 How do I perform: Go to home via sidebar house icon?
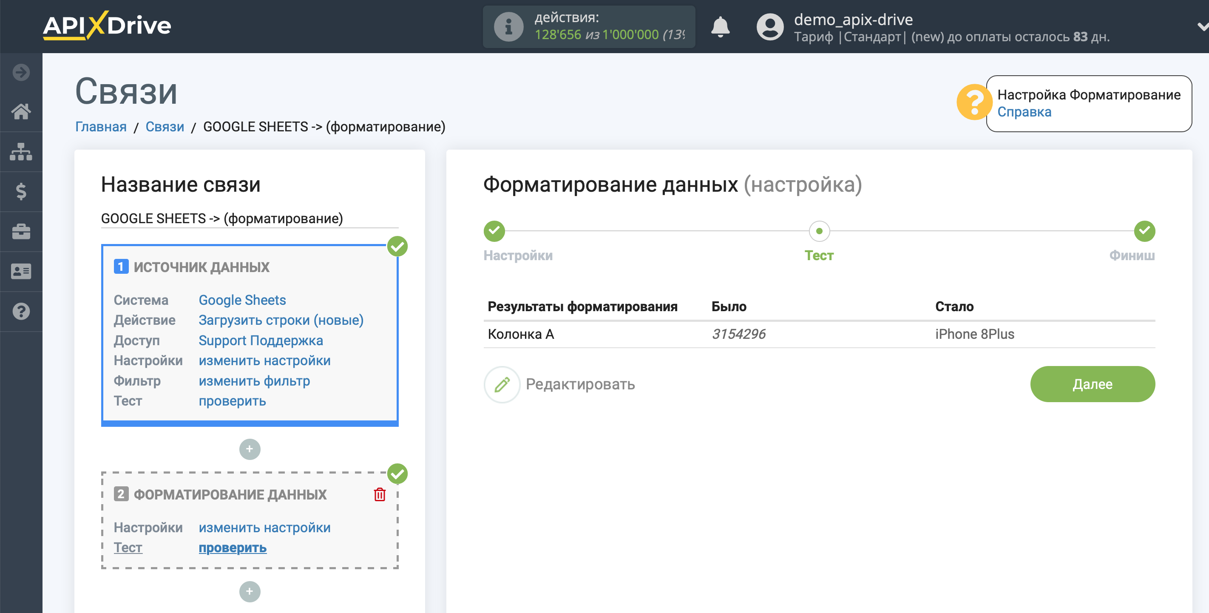click(21, 112)
